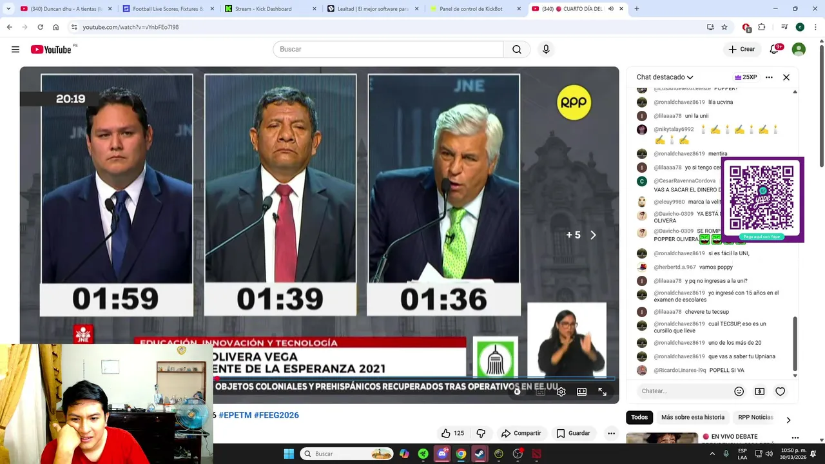
Task: Open the Crear upload menu
Action: coord(742,49)
